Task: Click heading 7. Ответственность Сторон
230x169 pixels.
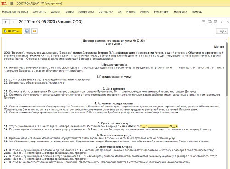Action: 114,147
